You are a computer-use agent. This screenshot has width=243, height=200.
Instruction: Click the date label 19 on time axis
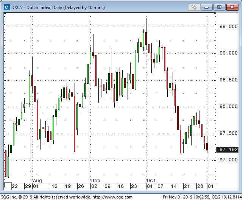pos(68,186)
